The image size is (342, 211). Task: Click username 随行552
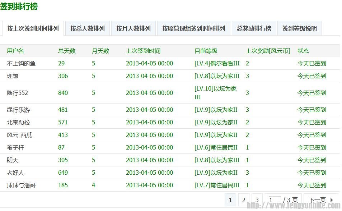[x=17, y=93]
